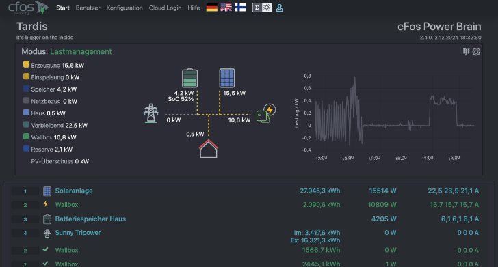Click the Netzbezug grey swatch
Image resolution: width=498 pixels, height=267 pixels.
26,100
